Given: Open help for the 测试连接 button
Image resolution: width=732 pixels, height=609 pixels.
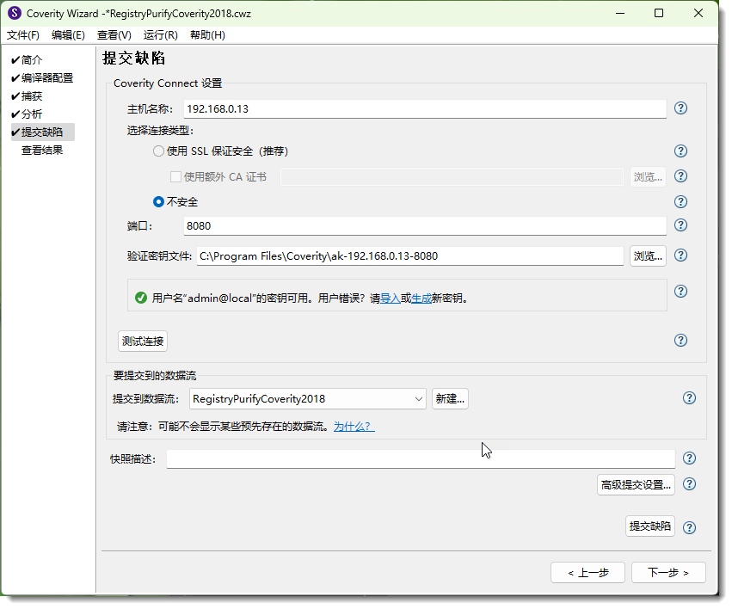Looking at the screenshot, I should (x=680, y=341).
